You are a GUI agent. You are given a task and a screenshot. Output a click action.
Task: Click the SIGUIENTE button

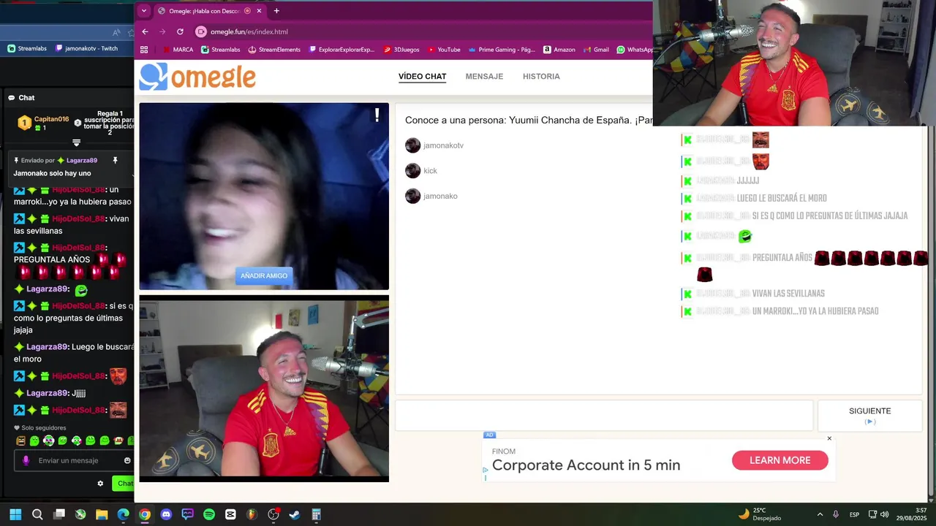(869, 415)
